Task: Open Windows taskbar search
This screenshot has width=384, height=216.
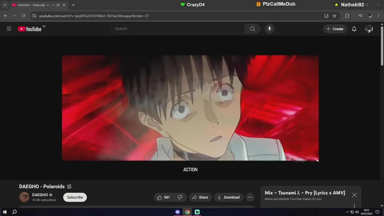Action: click(14, 212)
